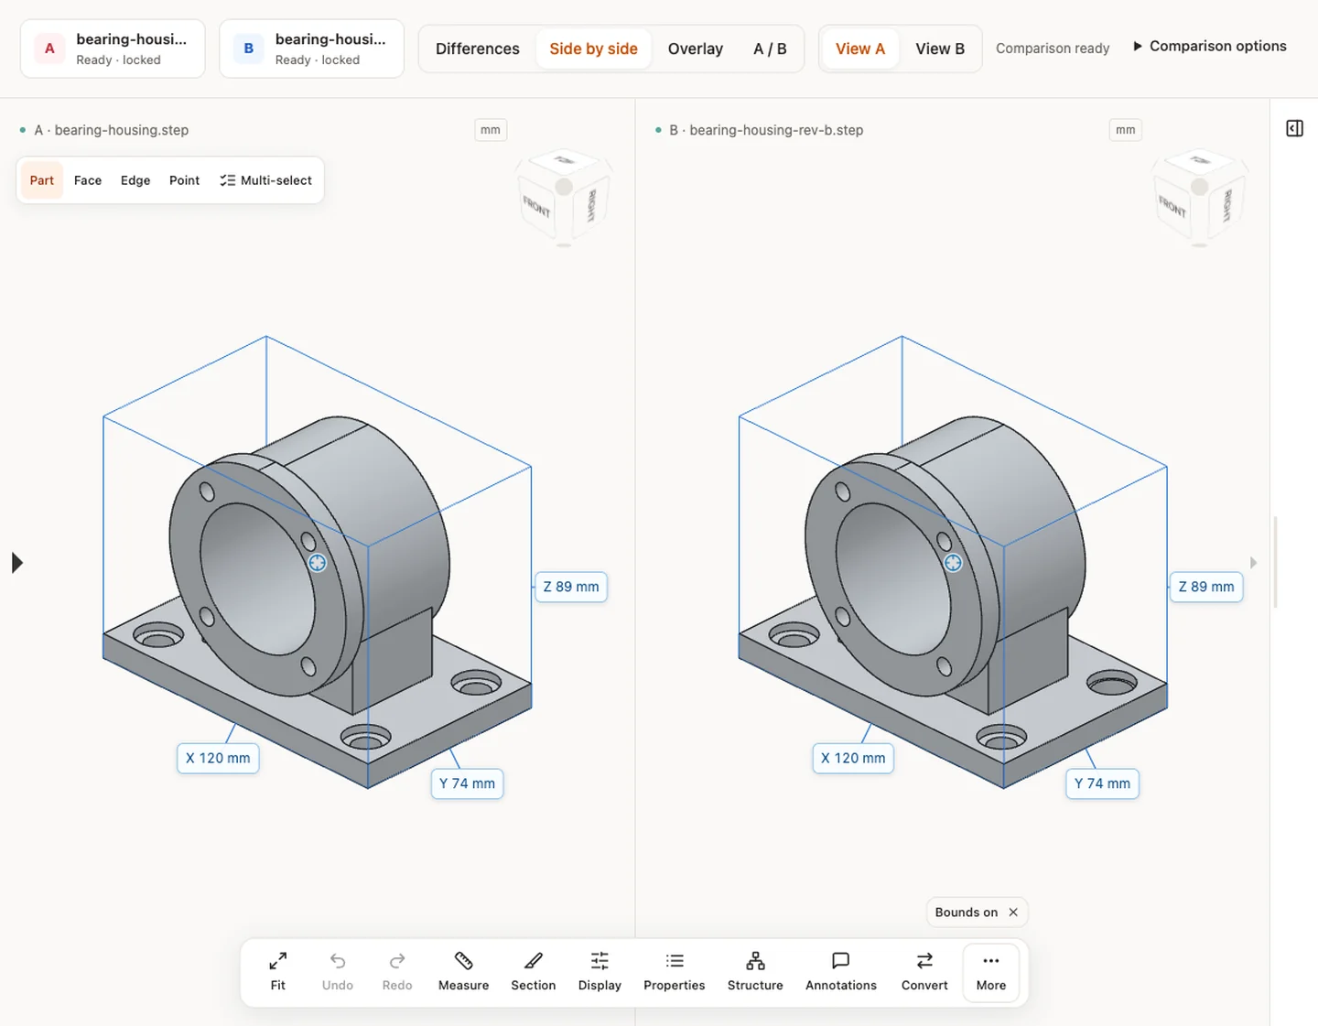Open Display settings in the toolbar
The image size is (1318, 1026).
[x=600, y=972]
